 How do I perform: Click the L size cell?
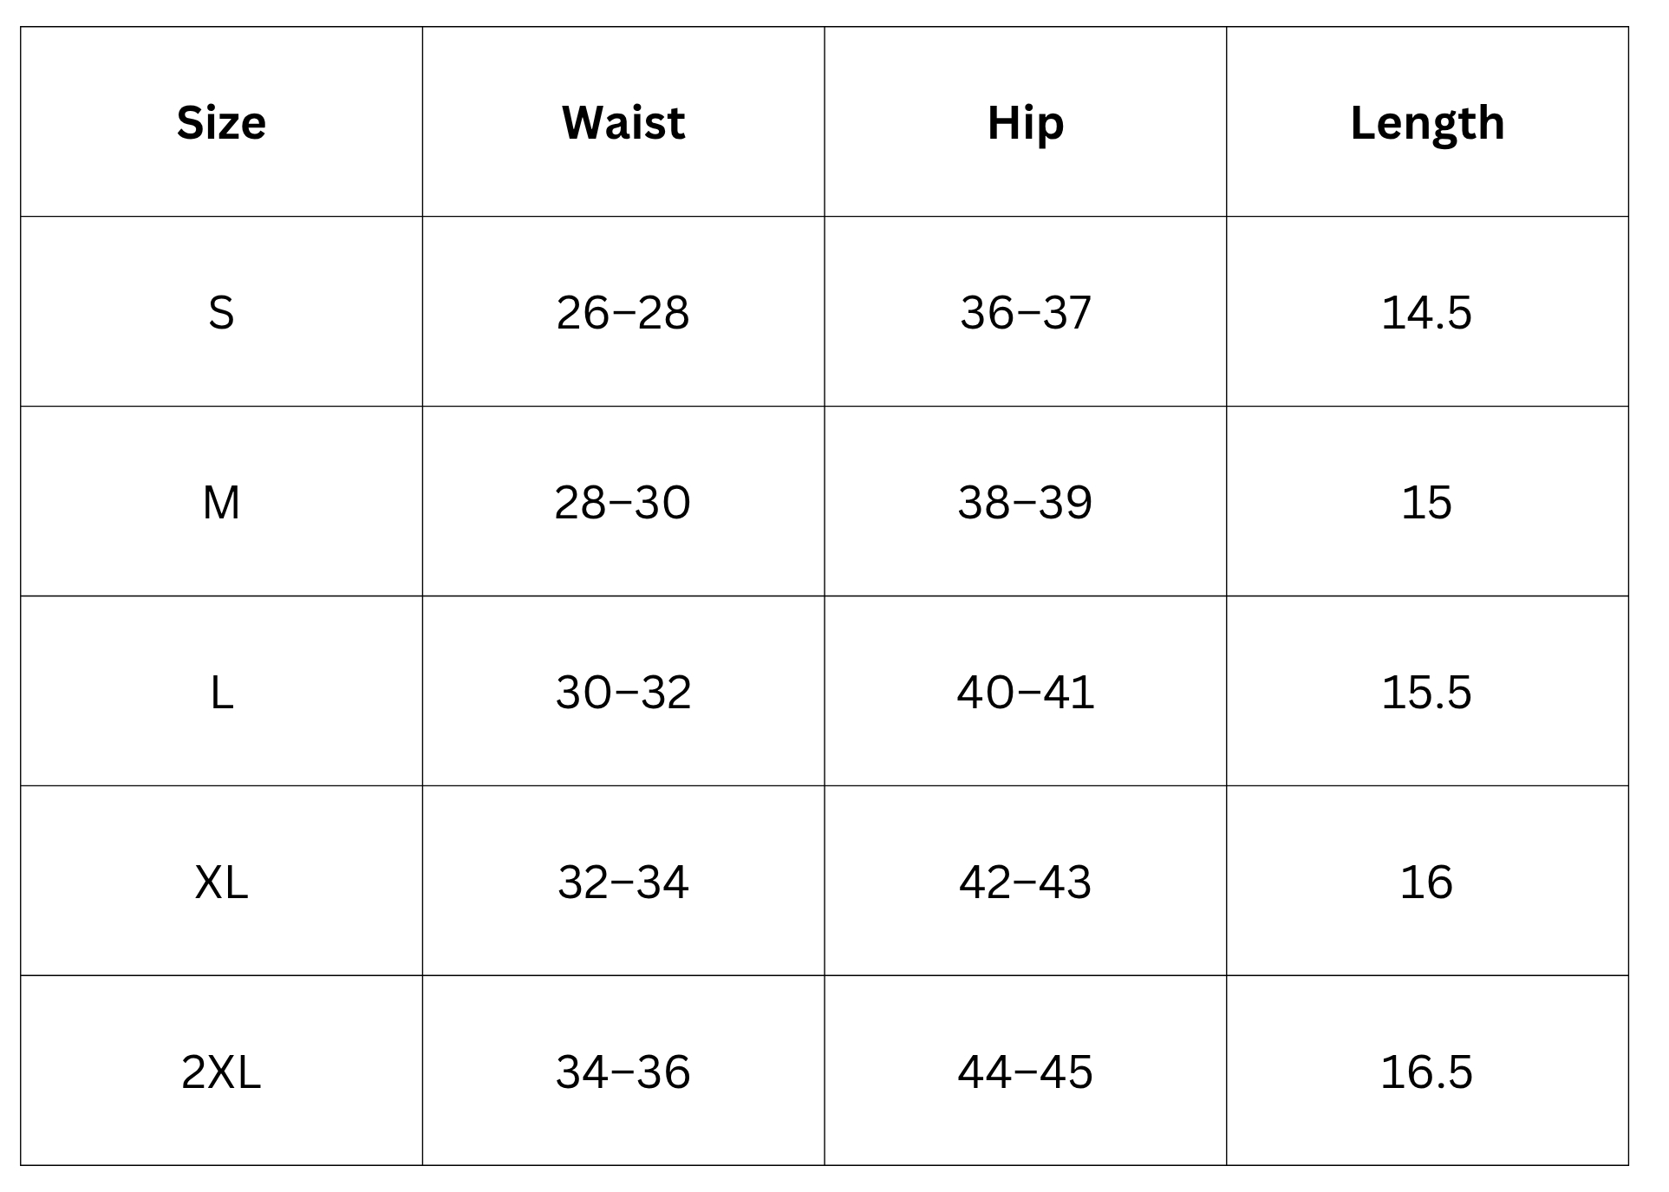[221, 692]
